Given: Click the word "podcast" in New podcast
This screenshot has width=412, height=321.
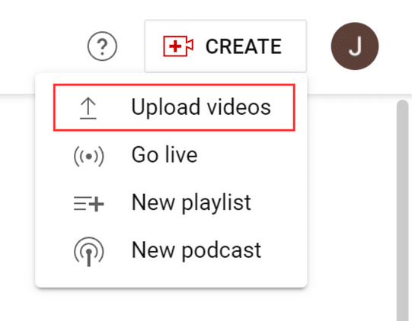Looking at the screenshot, I should [222, 252].
